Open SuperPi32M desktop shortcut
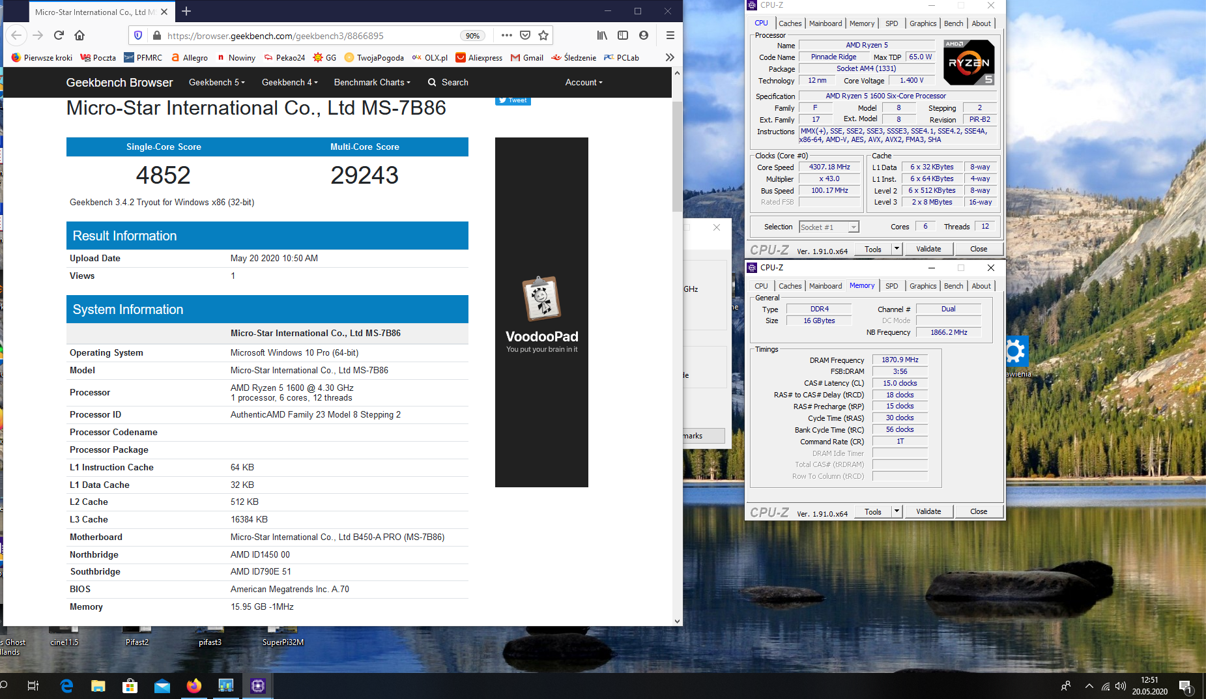This screenshot has height=699, width=1206. pyautogui.click(x=283, y=636)
